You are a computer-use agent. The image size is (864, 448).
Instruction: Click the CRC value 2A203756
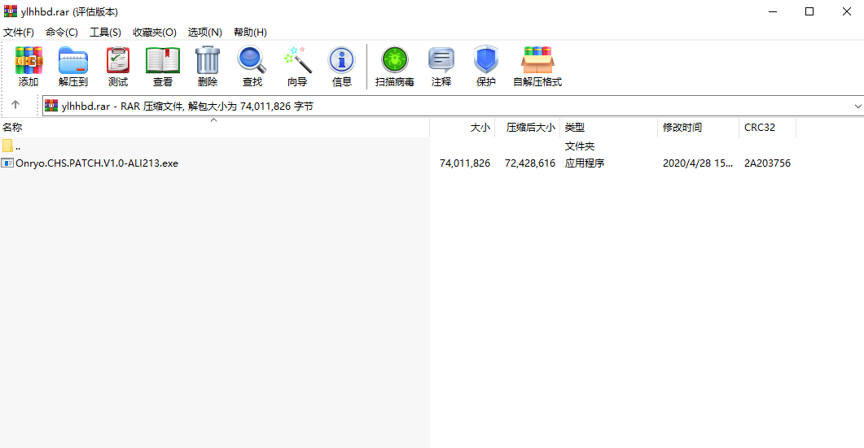[x=767, y=163]
